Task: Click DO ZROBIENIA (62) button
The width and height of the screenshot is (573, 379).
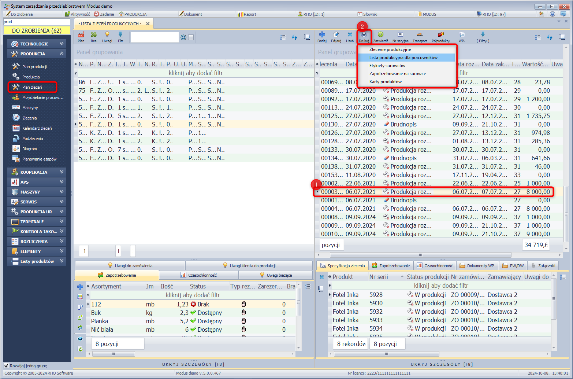Action: coord(37,31)
